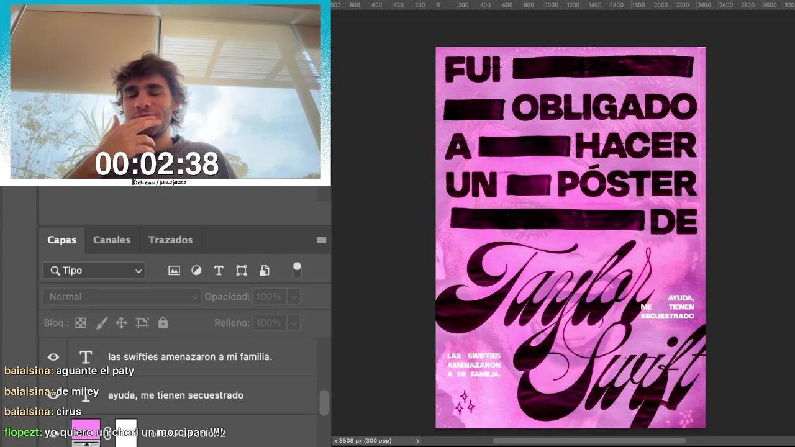Lock artboard auto-nesting icon
The width and height of the screenshot is (795, 447).
pos(142,323)
